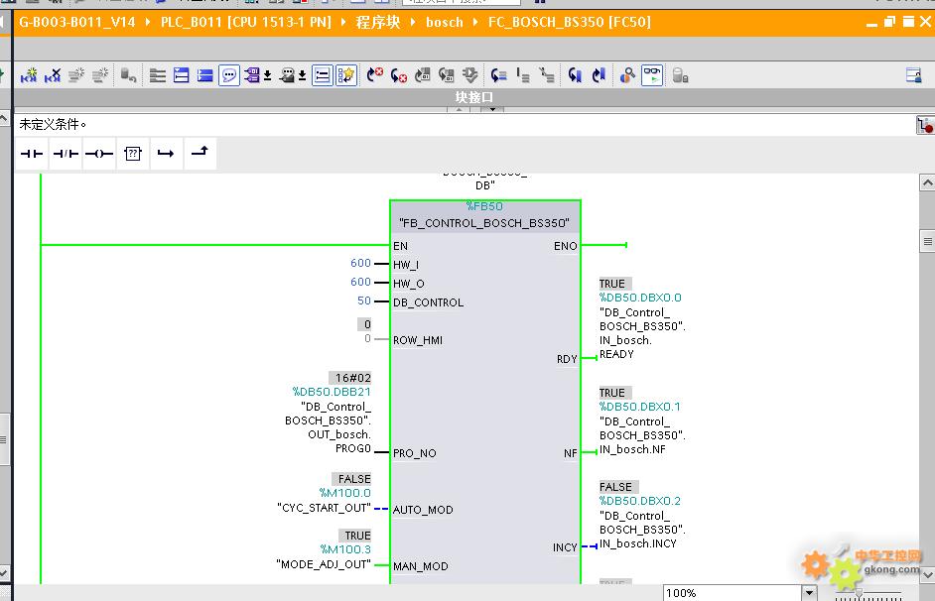The height and width of the screenshot is (601, 935).
Task: Collapse block interface with up arrow
Action: pos(460,110)
